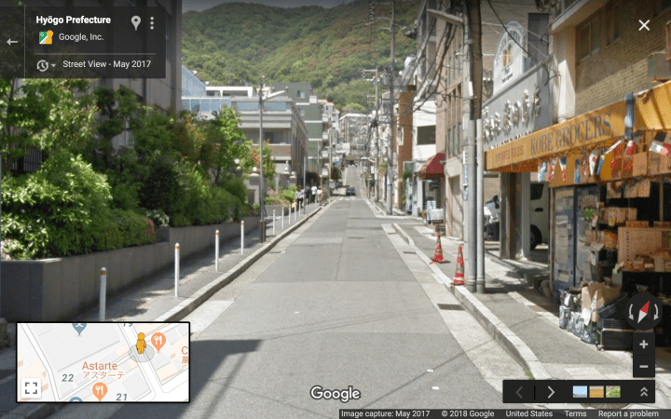
Task: Select the second photo thumbnail in strip
Action: pos(596,392)
